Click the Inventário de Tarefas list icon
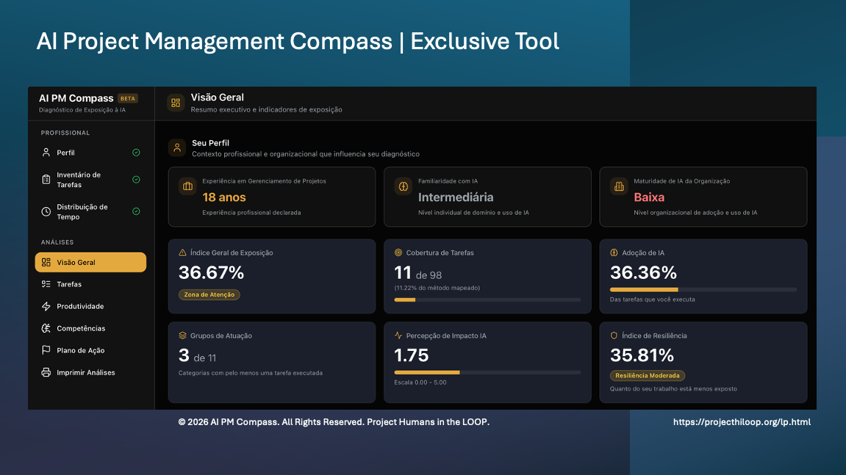This screenshot has height=475, width=846. (x=46, y=179)
